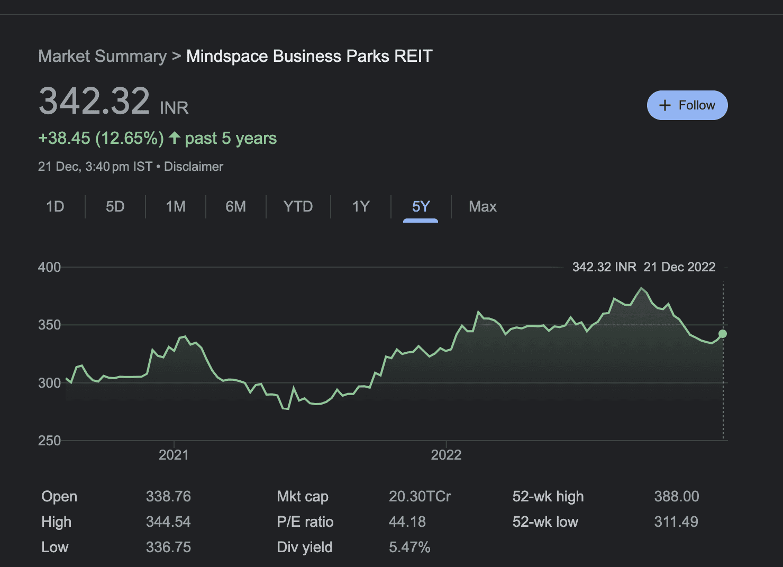Image resolution: width=783 pixels, height=567 pixels.
Task: Click the Mkt cap label
Action: 303,496
